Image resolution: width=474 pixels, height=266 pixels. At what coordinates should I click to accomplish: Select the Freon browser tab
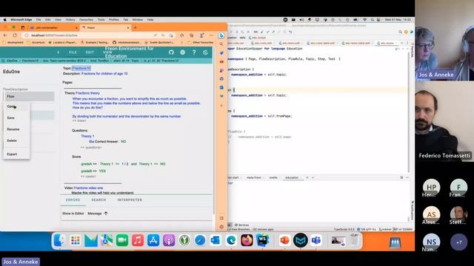105,28
